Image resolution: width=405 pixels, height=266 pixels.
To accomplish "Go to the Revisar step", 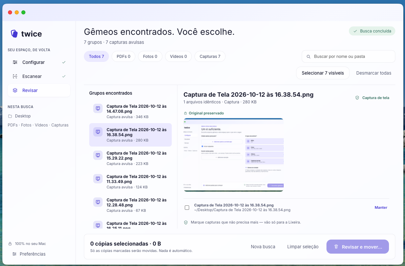I will click(x=39, y=90).
